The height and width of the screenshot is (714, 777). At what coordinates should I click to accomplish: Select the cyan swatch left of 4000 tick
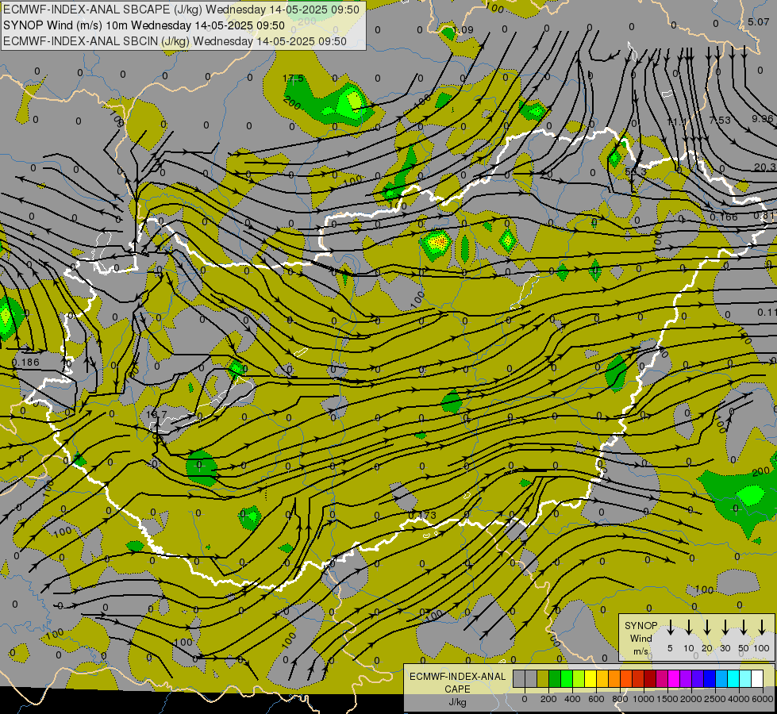[x=733, y=678]
